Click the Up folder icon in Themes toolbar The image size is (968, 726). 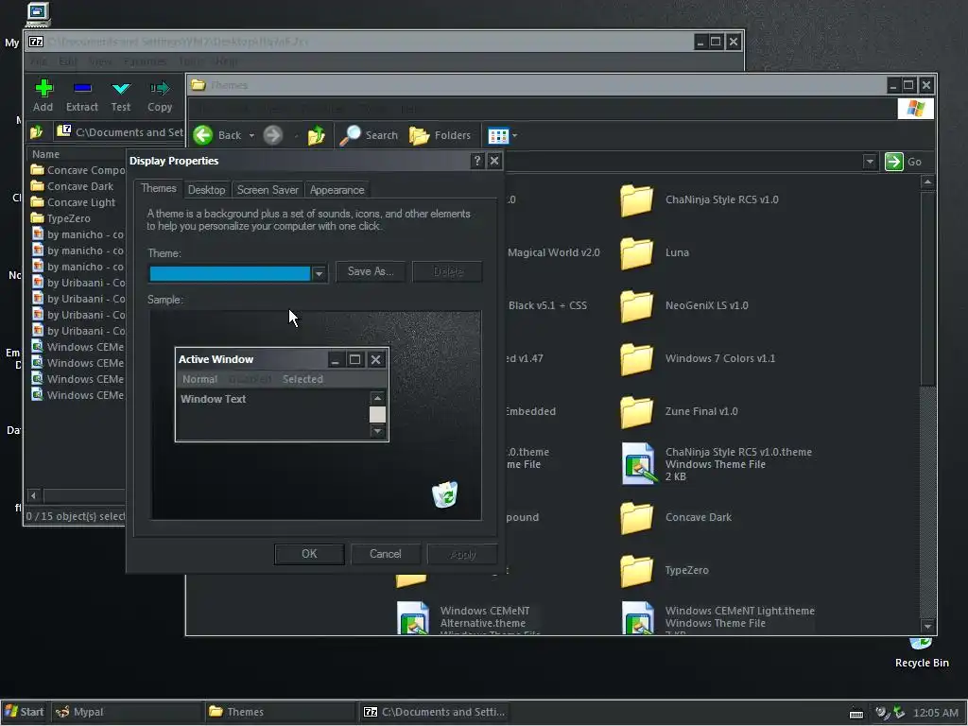click(316, 134)
